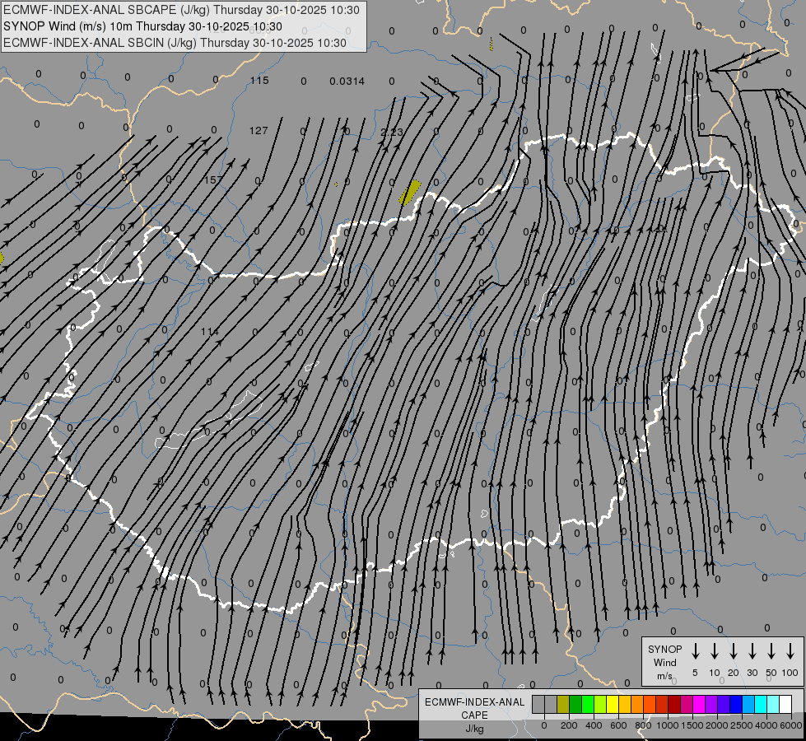Click the wind arrow above the 20 label

click(x=733, y=651)
